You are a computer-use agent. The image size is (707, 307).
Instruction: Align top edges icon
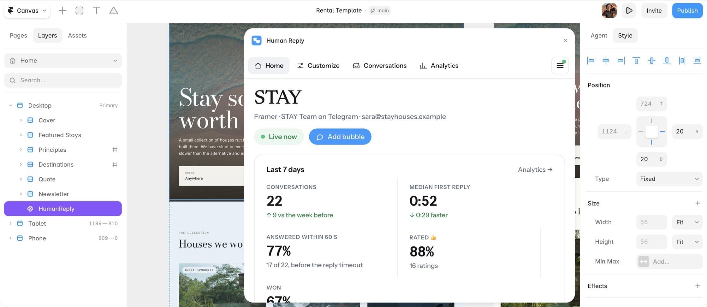636,61
